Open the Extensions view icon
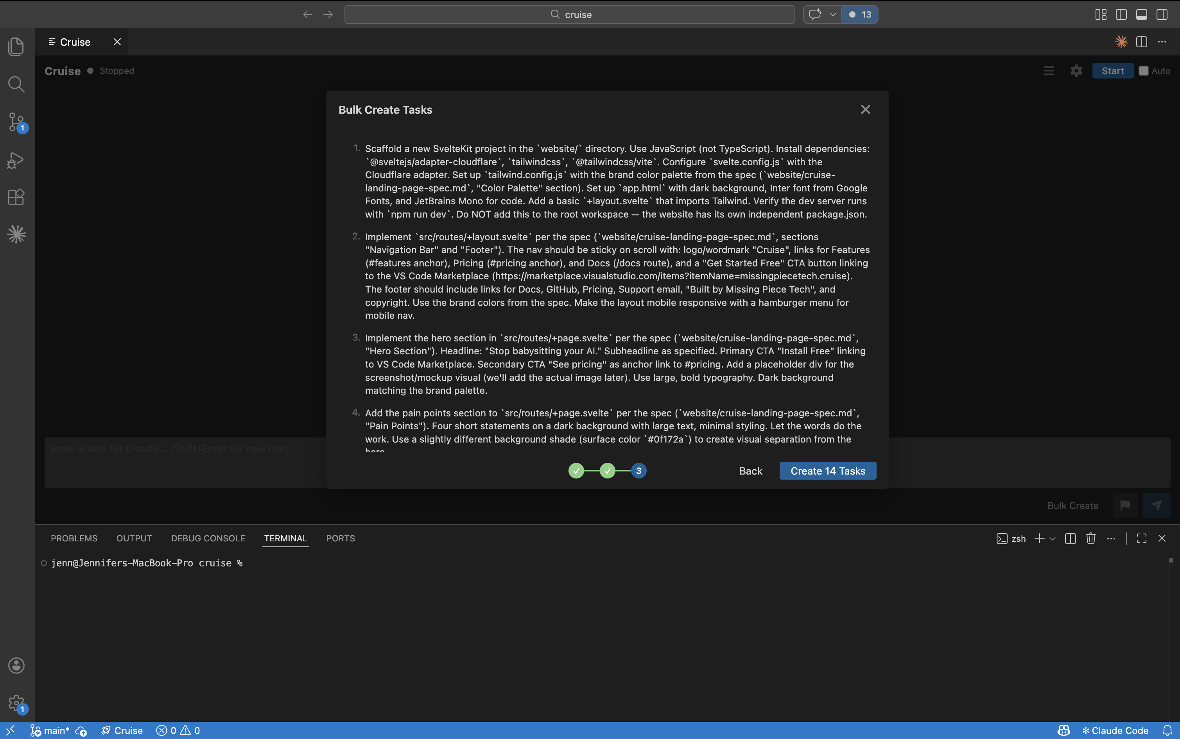The image size is (1180, 739). pyautogui.click(x=16, y=197)
